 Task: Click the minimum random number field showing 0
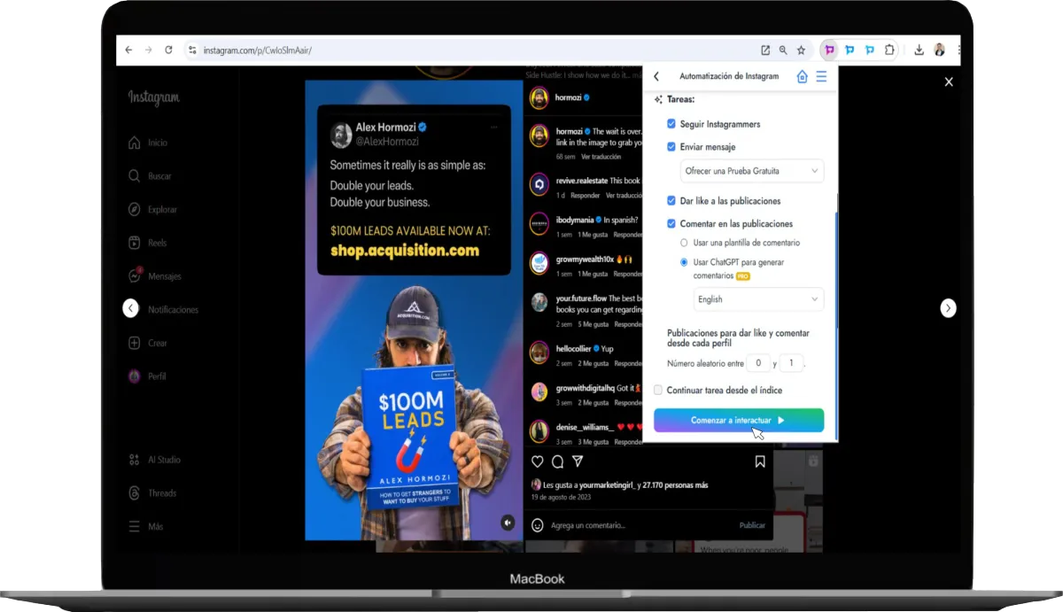pos(758,363)
